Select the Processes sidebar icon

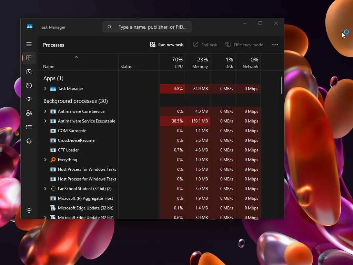click(29, 58)
